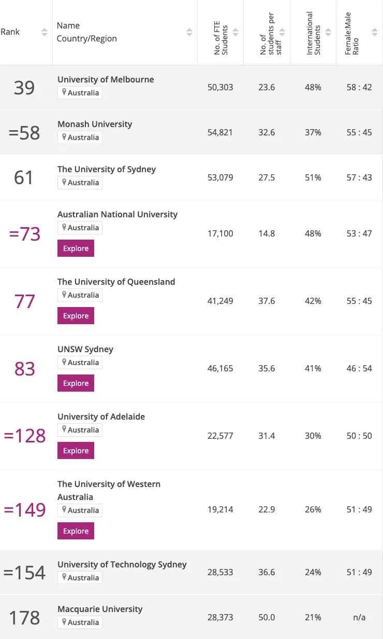
Task: Sort by International Students column
Action: coord(329,32)
